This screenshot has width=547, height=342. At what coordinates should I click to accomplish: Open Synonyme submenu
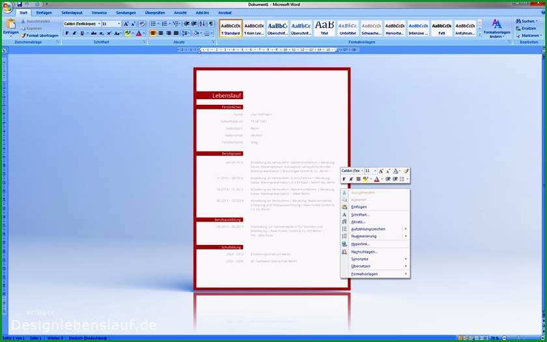tap(375, 259)
